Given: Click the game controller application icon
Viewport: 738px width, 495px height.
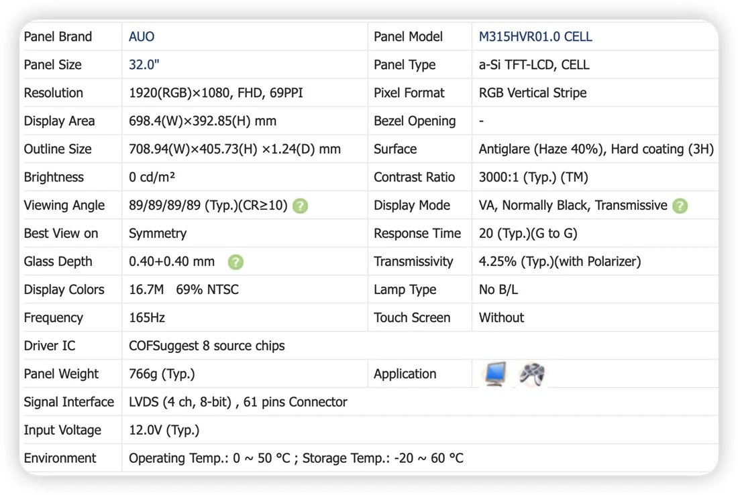Looking at the screenshot, I should 532,374.
